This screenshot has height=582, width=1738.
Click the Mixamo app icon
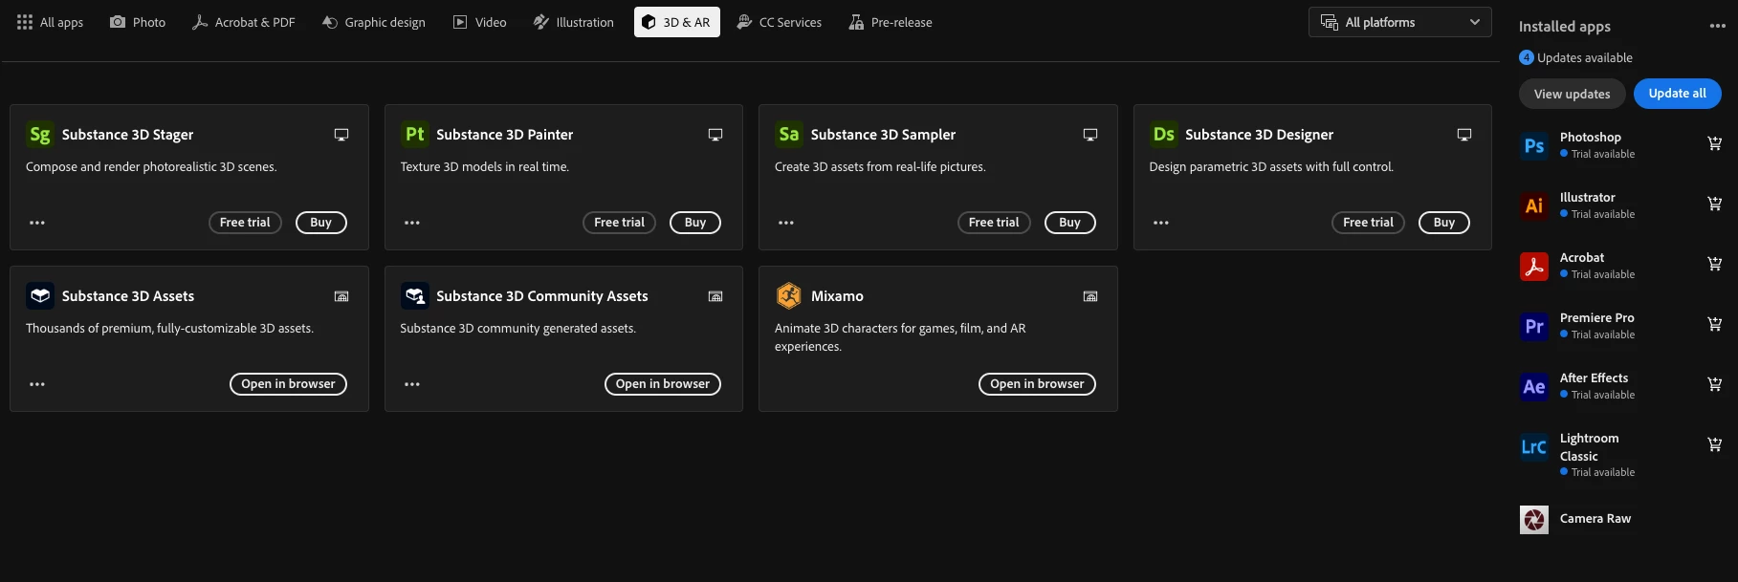[x=789, y=296]
